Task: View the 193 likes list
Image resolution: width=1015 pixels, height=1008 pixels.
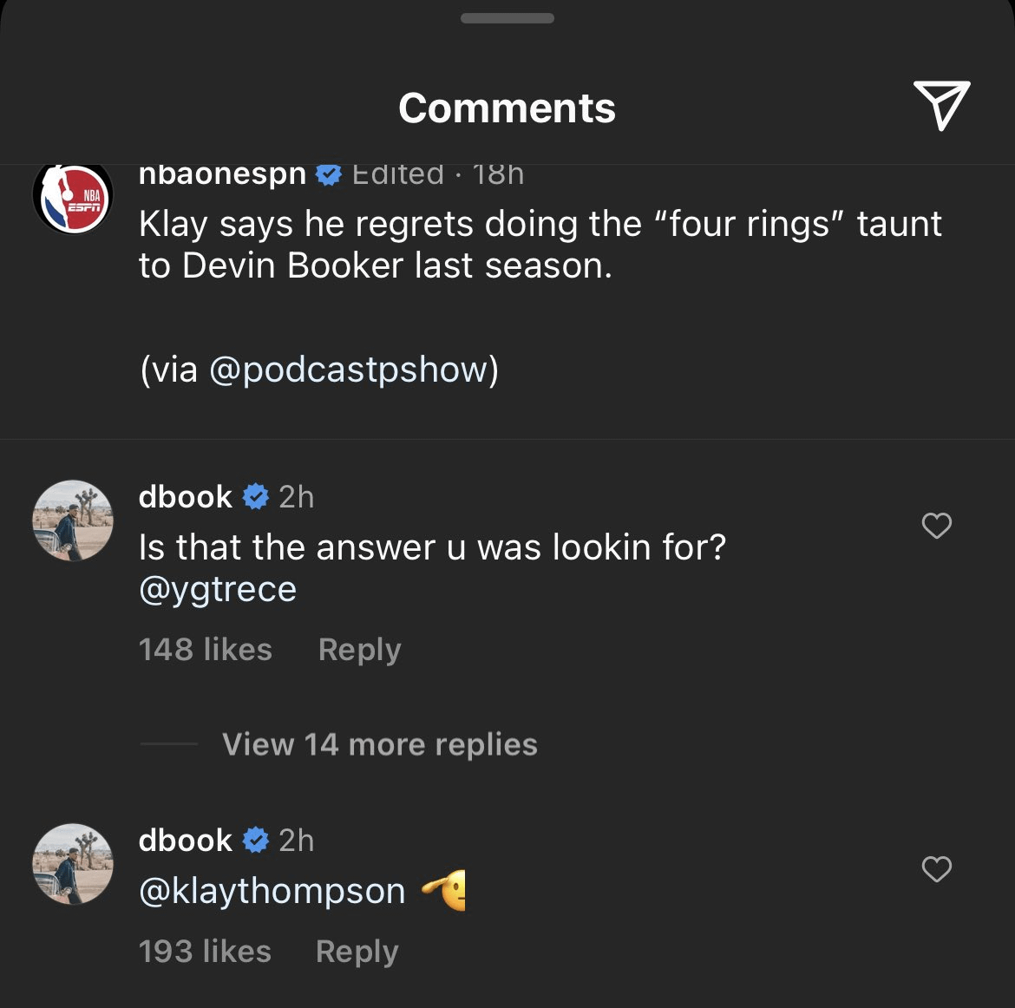Action: point(205,952)
